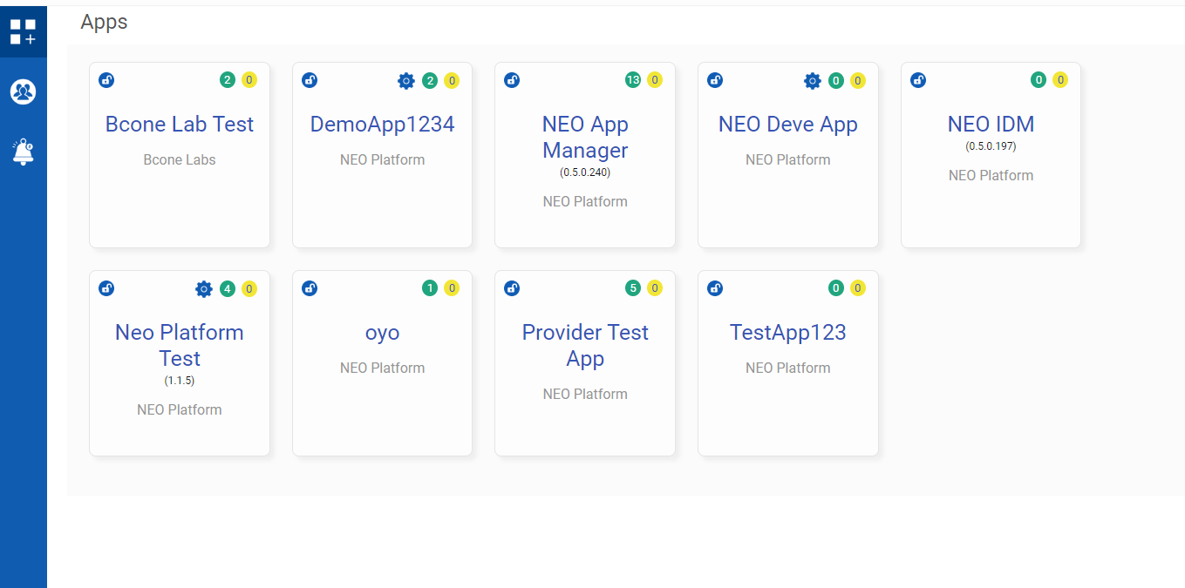1185x588 pixels.
Task: Click yellow badge 0 on Neo Platform Test
Action: tap(249, 289)
